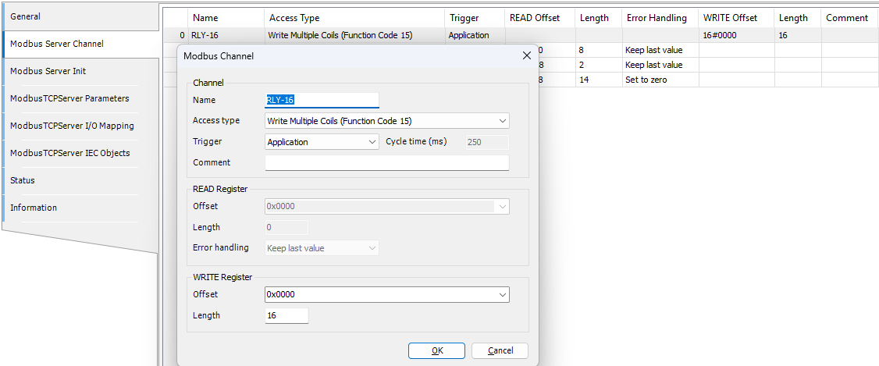879x366 pixels.
Task: Click the channel Name input field
Action: 322,100
